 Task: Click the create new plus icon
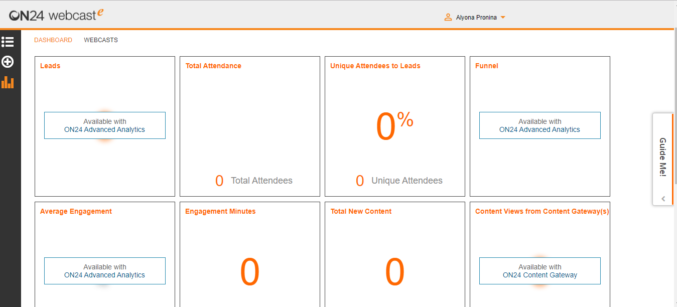[x=8, y=62]
